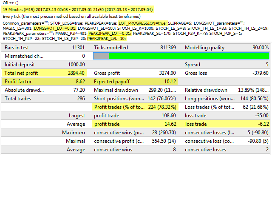
Task: Click the Total net profit value 2894.40
Action: click(x=76, y=73)
